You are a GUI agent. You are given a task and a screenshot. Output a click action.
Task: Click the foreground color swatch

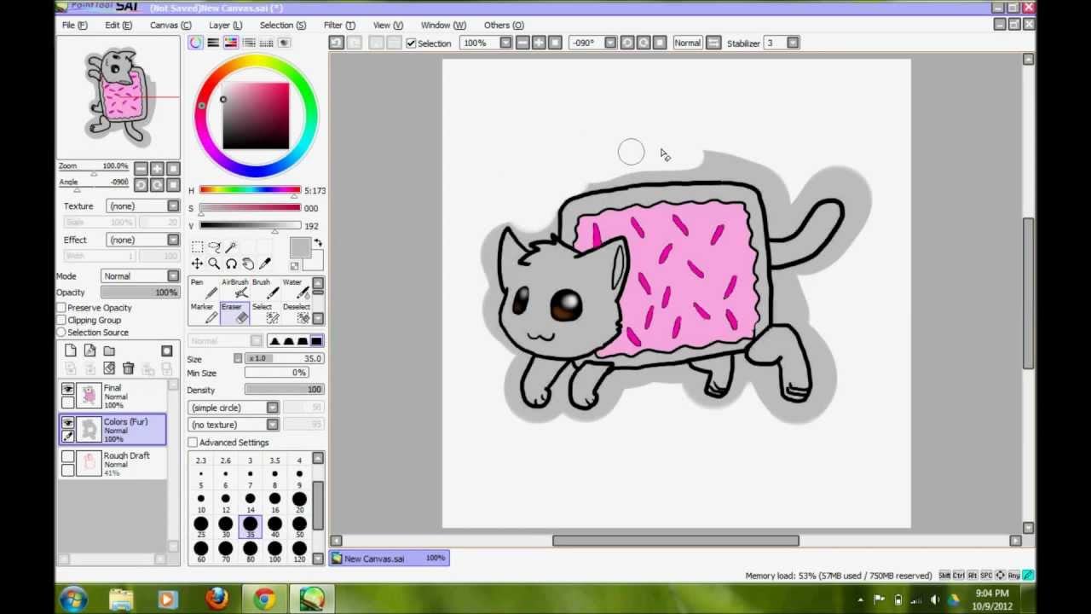[x=299, y=247]
